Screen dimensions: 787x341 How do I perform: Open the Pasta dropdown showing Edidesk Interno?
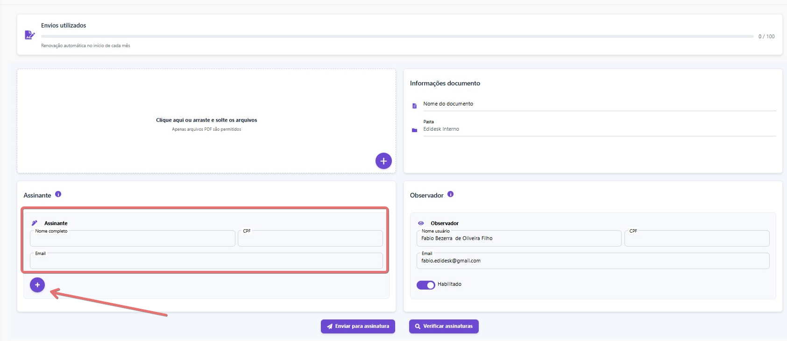598,129
